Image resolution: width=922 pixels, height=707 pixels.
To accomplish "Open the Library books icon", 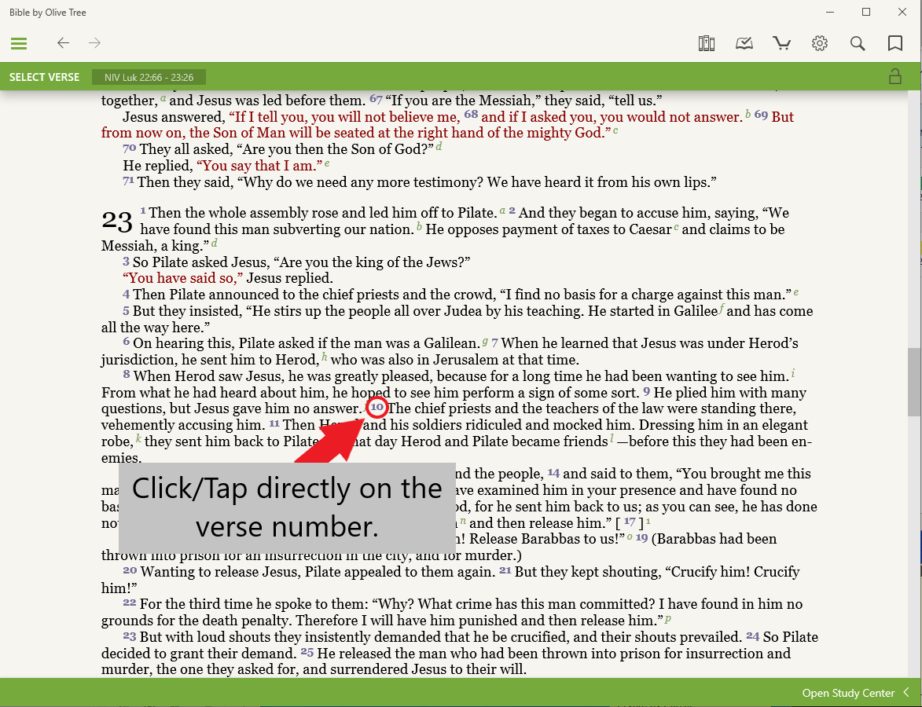I will tap(707, 43).
